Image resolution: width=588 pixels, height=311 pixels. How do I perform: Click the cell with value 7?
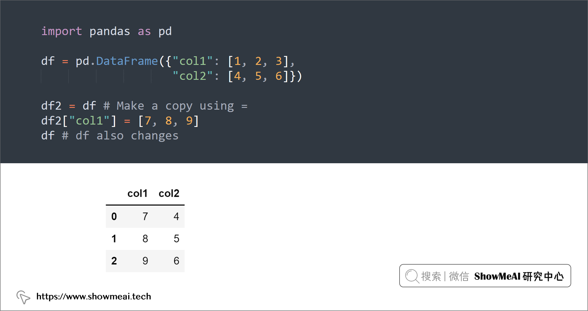pyautogui.click(x=145, y=216)
